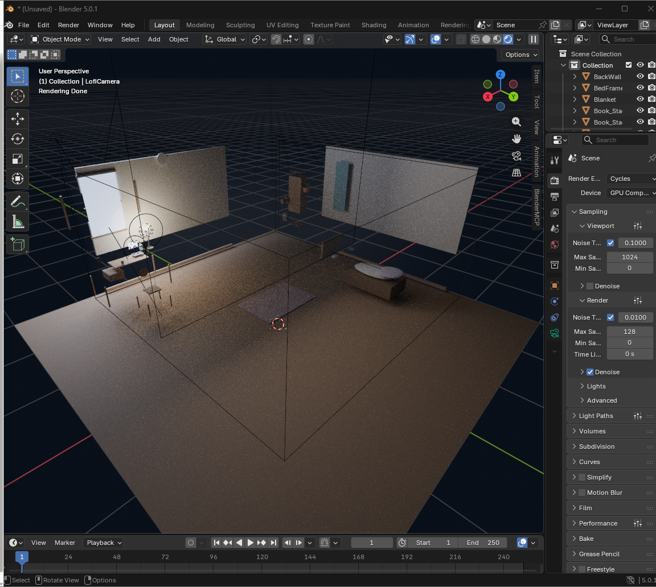Hide the BackWall object with eye icon
The image size is (656, 587).
(x=640, y=77)
